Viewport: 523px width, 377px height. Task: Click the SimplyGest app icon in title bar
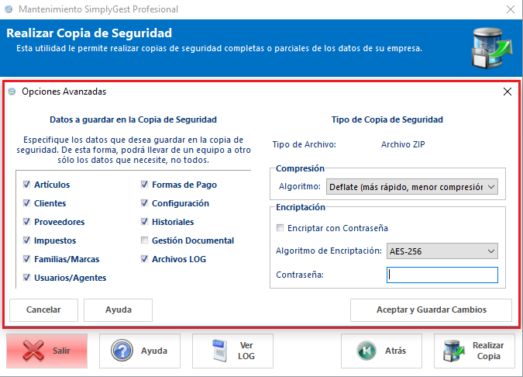pos(9,9)
